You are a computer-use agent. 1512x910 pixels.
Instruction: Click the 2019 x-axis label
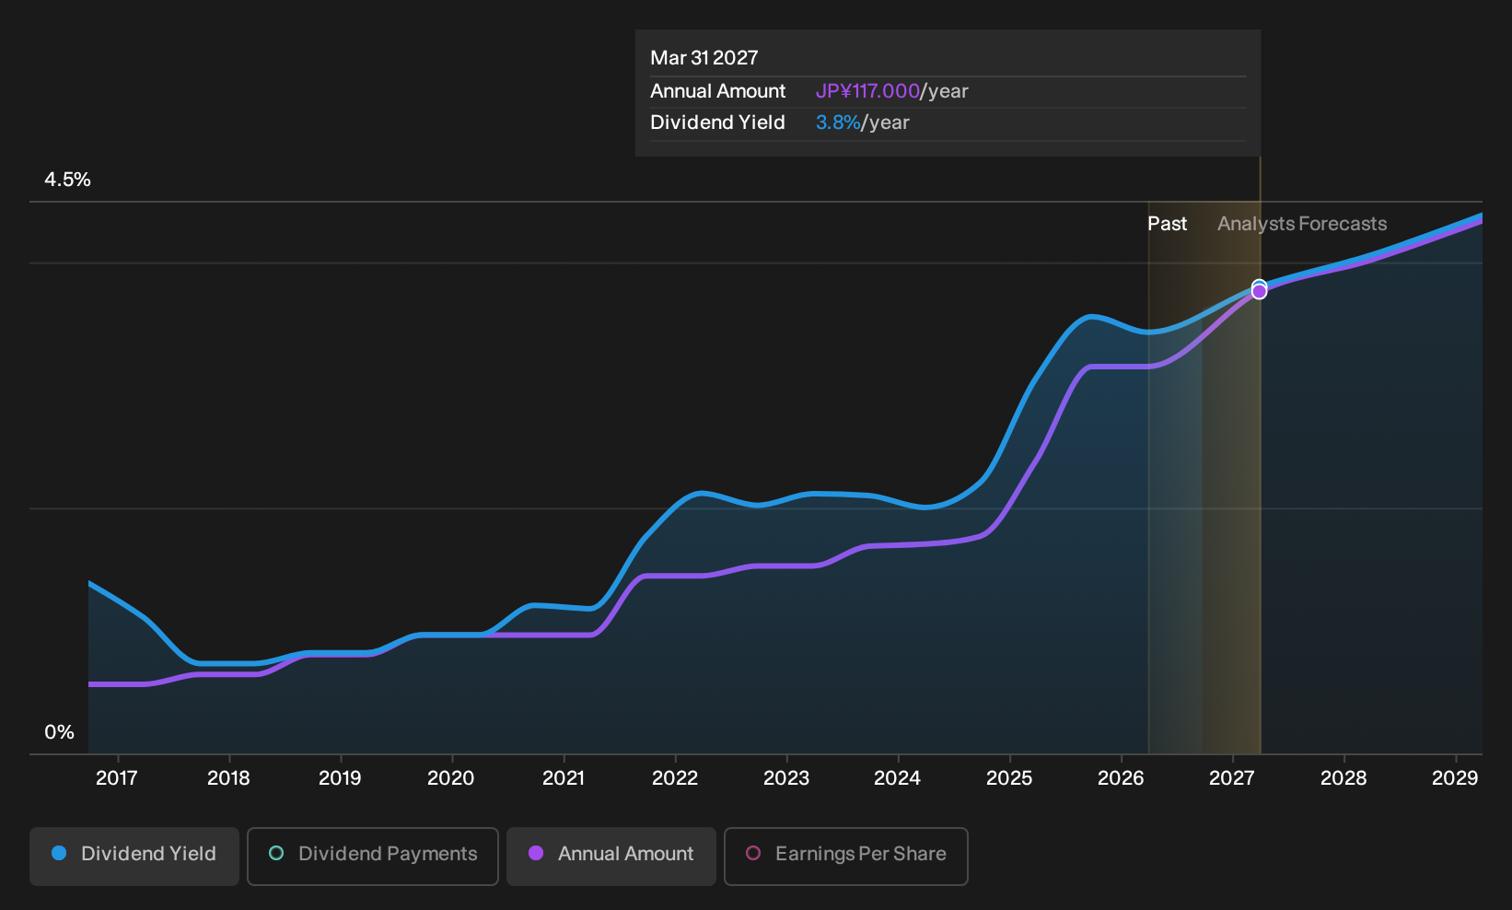pos(340,778)
